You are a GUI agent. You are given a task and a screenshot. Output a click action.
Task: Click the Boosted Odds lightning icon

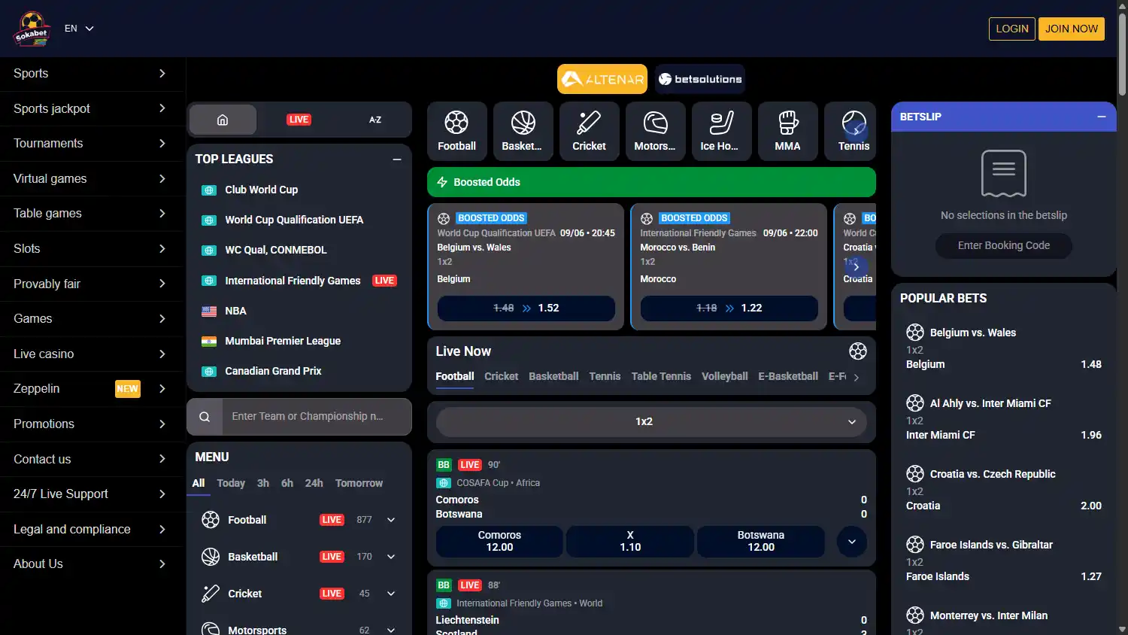pyautogui.click(x=442, y=182)
